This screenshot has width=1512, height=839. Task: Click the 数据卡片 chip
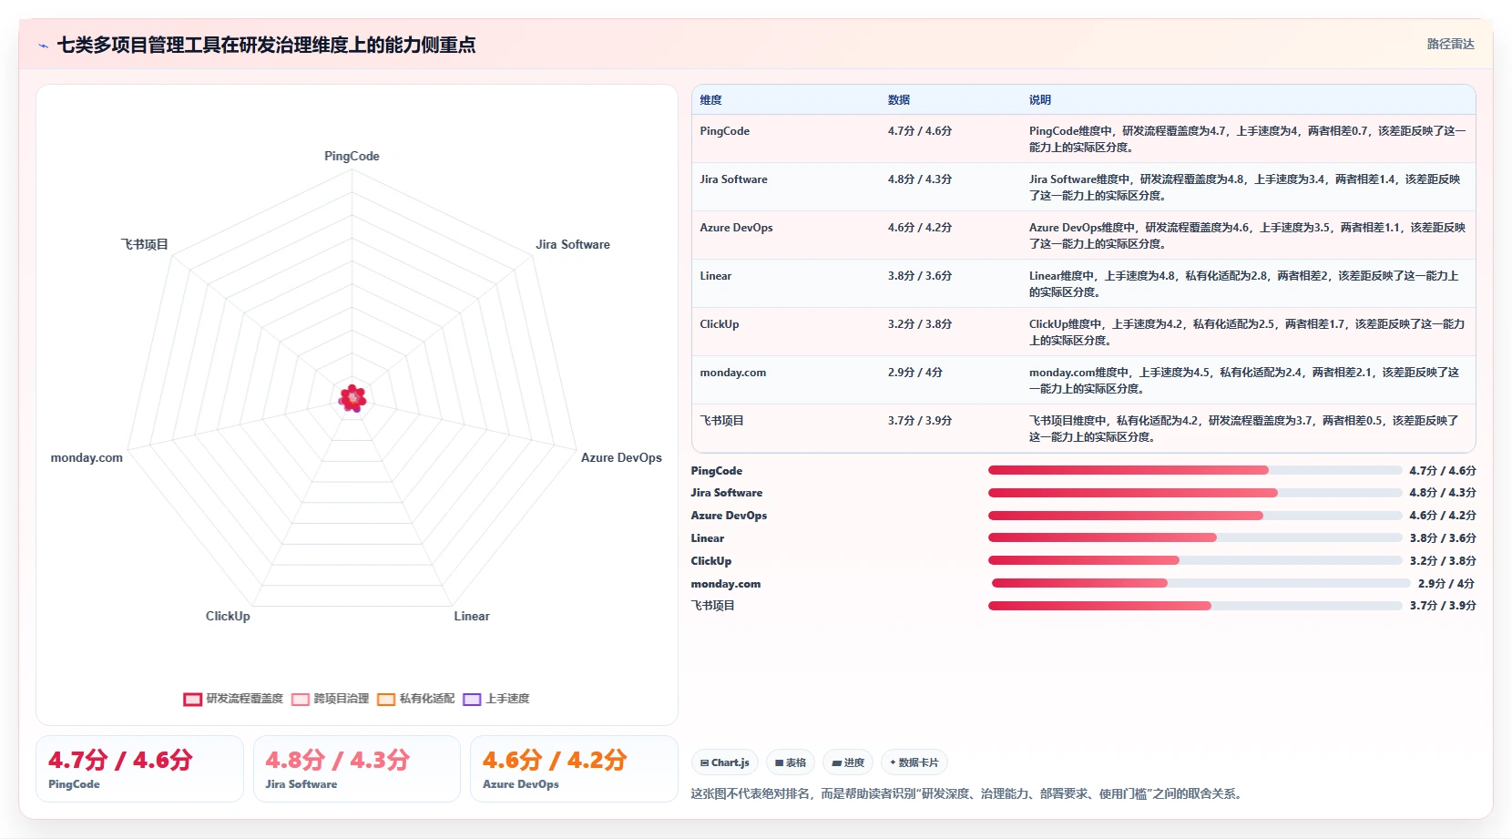[x=914, y=762]
